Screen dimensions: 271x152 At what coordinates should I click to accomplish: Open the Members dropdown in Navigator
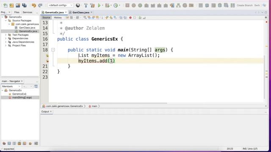[x=11, y=86]
